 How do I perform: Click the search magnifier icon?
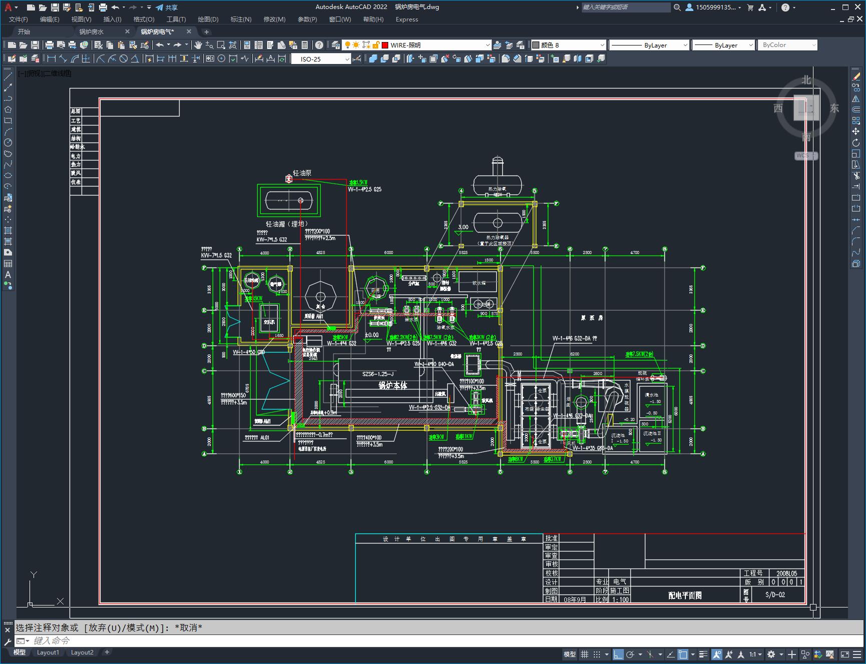pyautogui.click(x=677, y=7)
